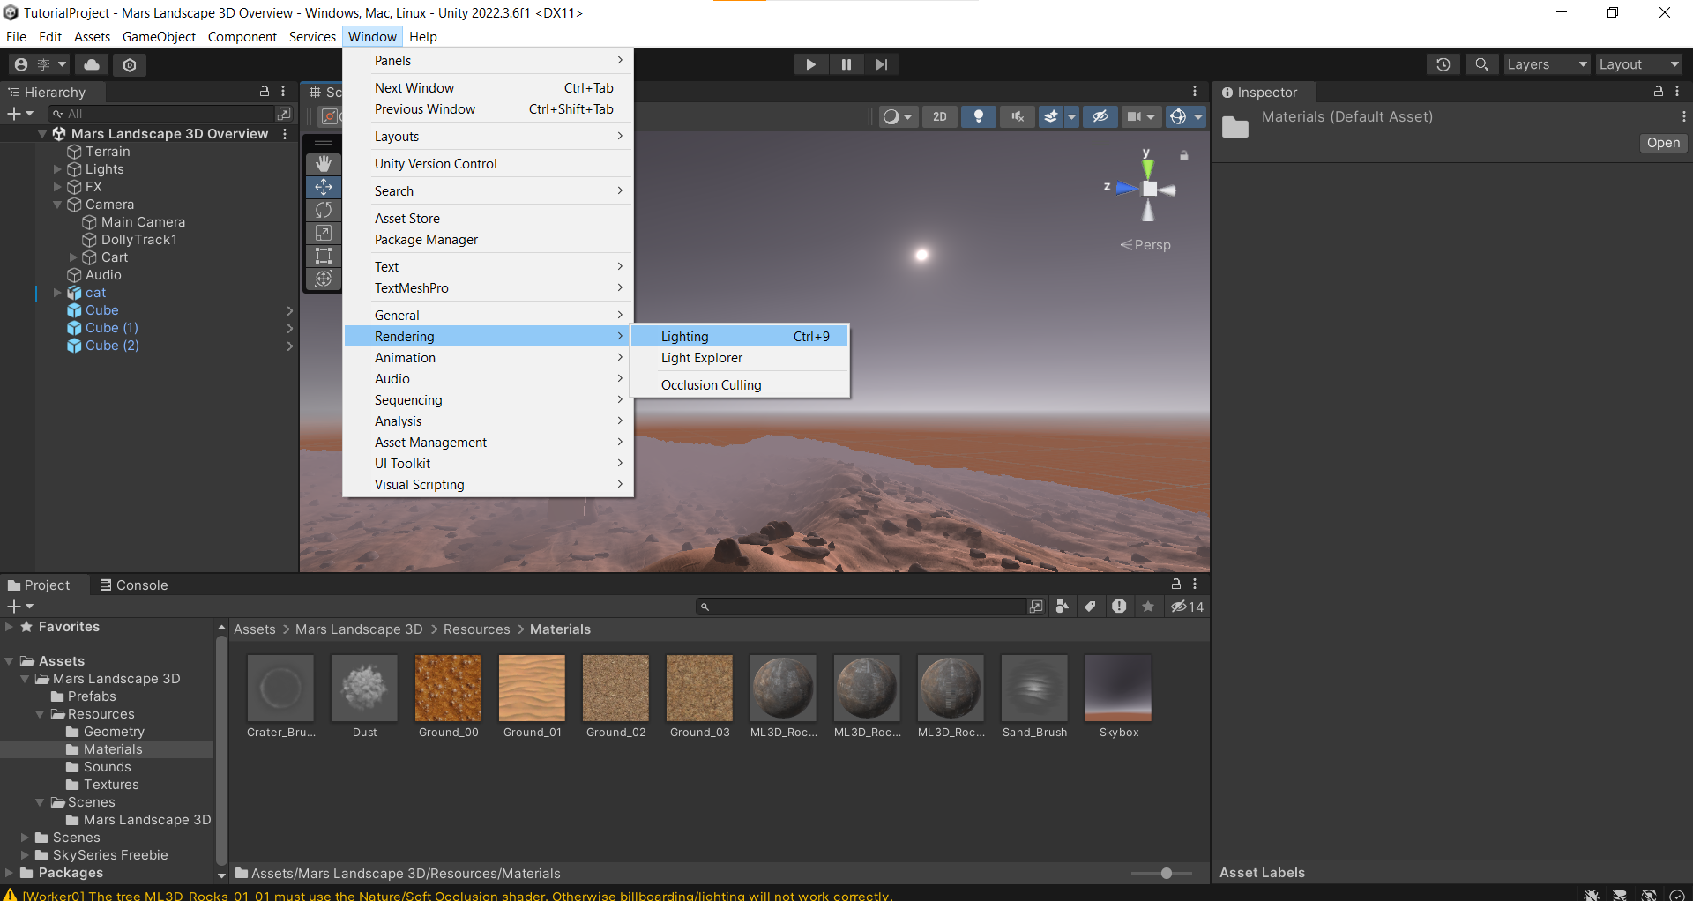Open the Scene view more options menu
1693x901 pixels.
coord(1195,92)
